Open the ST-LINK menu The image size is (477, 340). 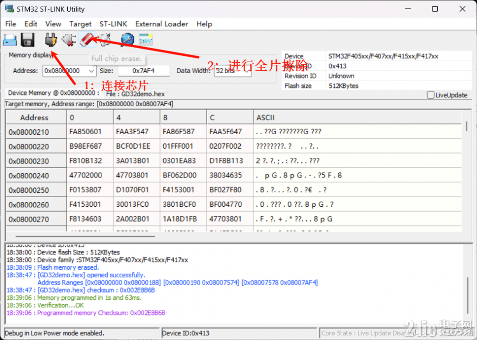click(x=113, y=24)
